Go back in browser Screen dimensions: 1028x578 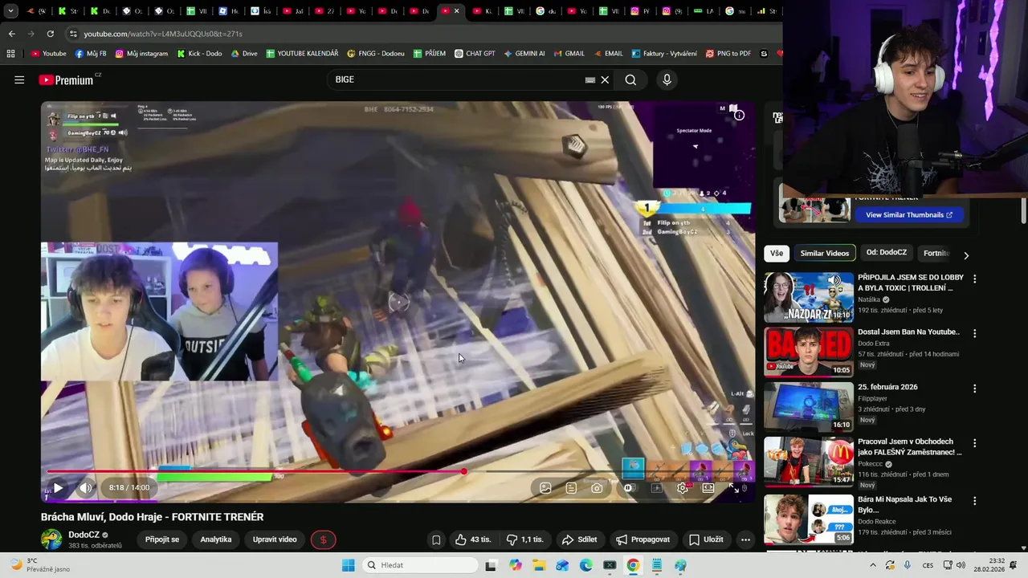pos(11,34)
